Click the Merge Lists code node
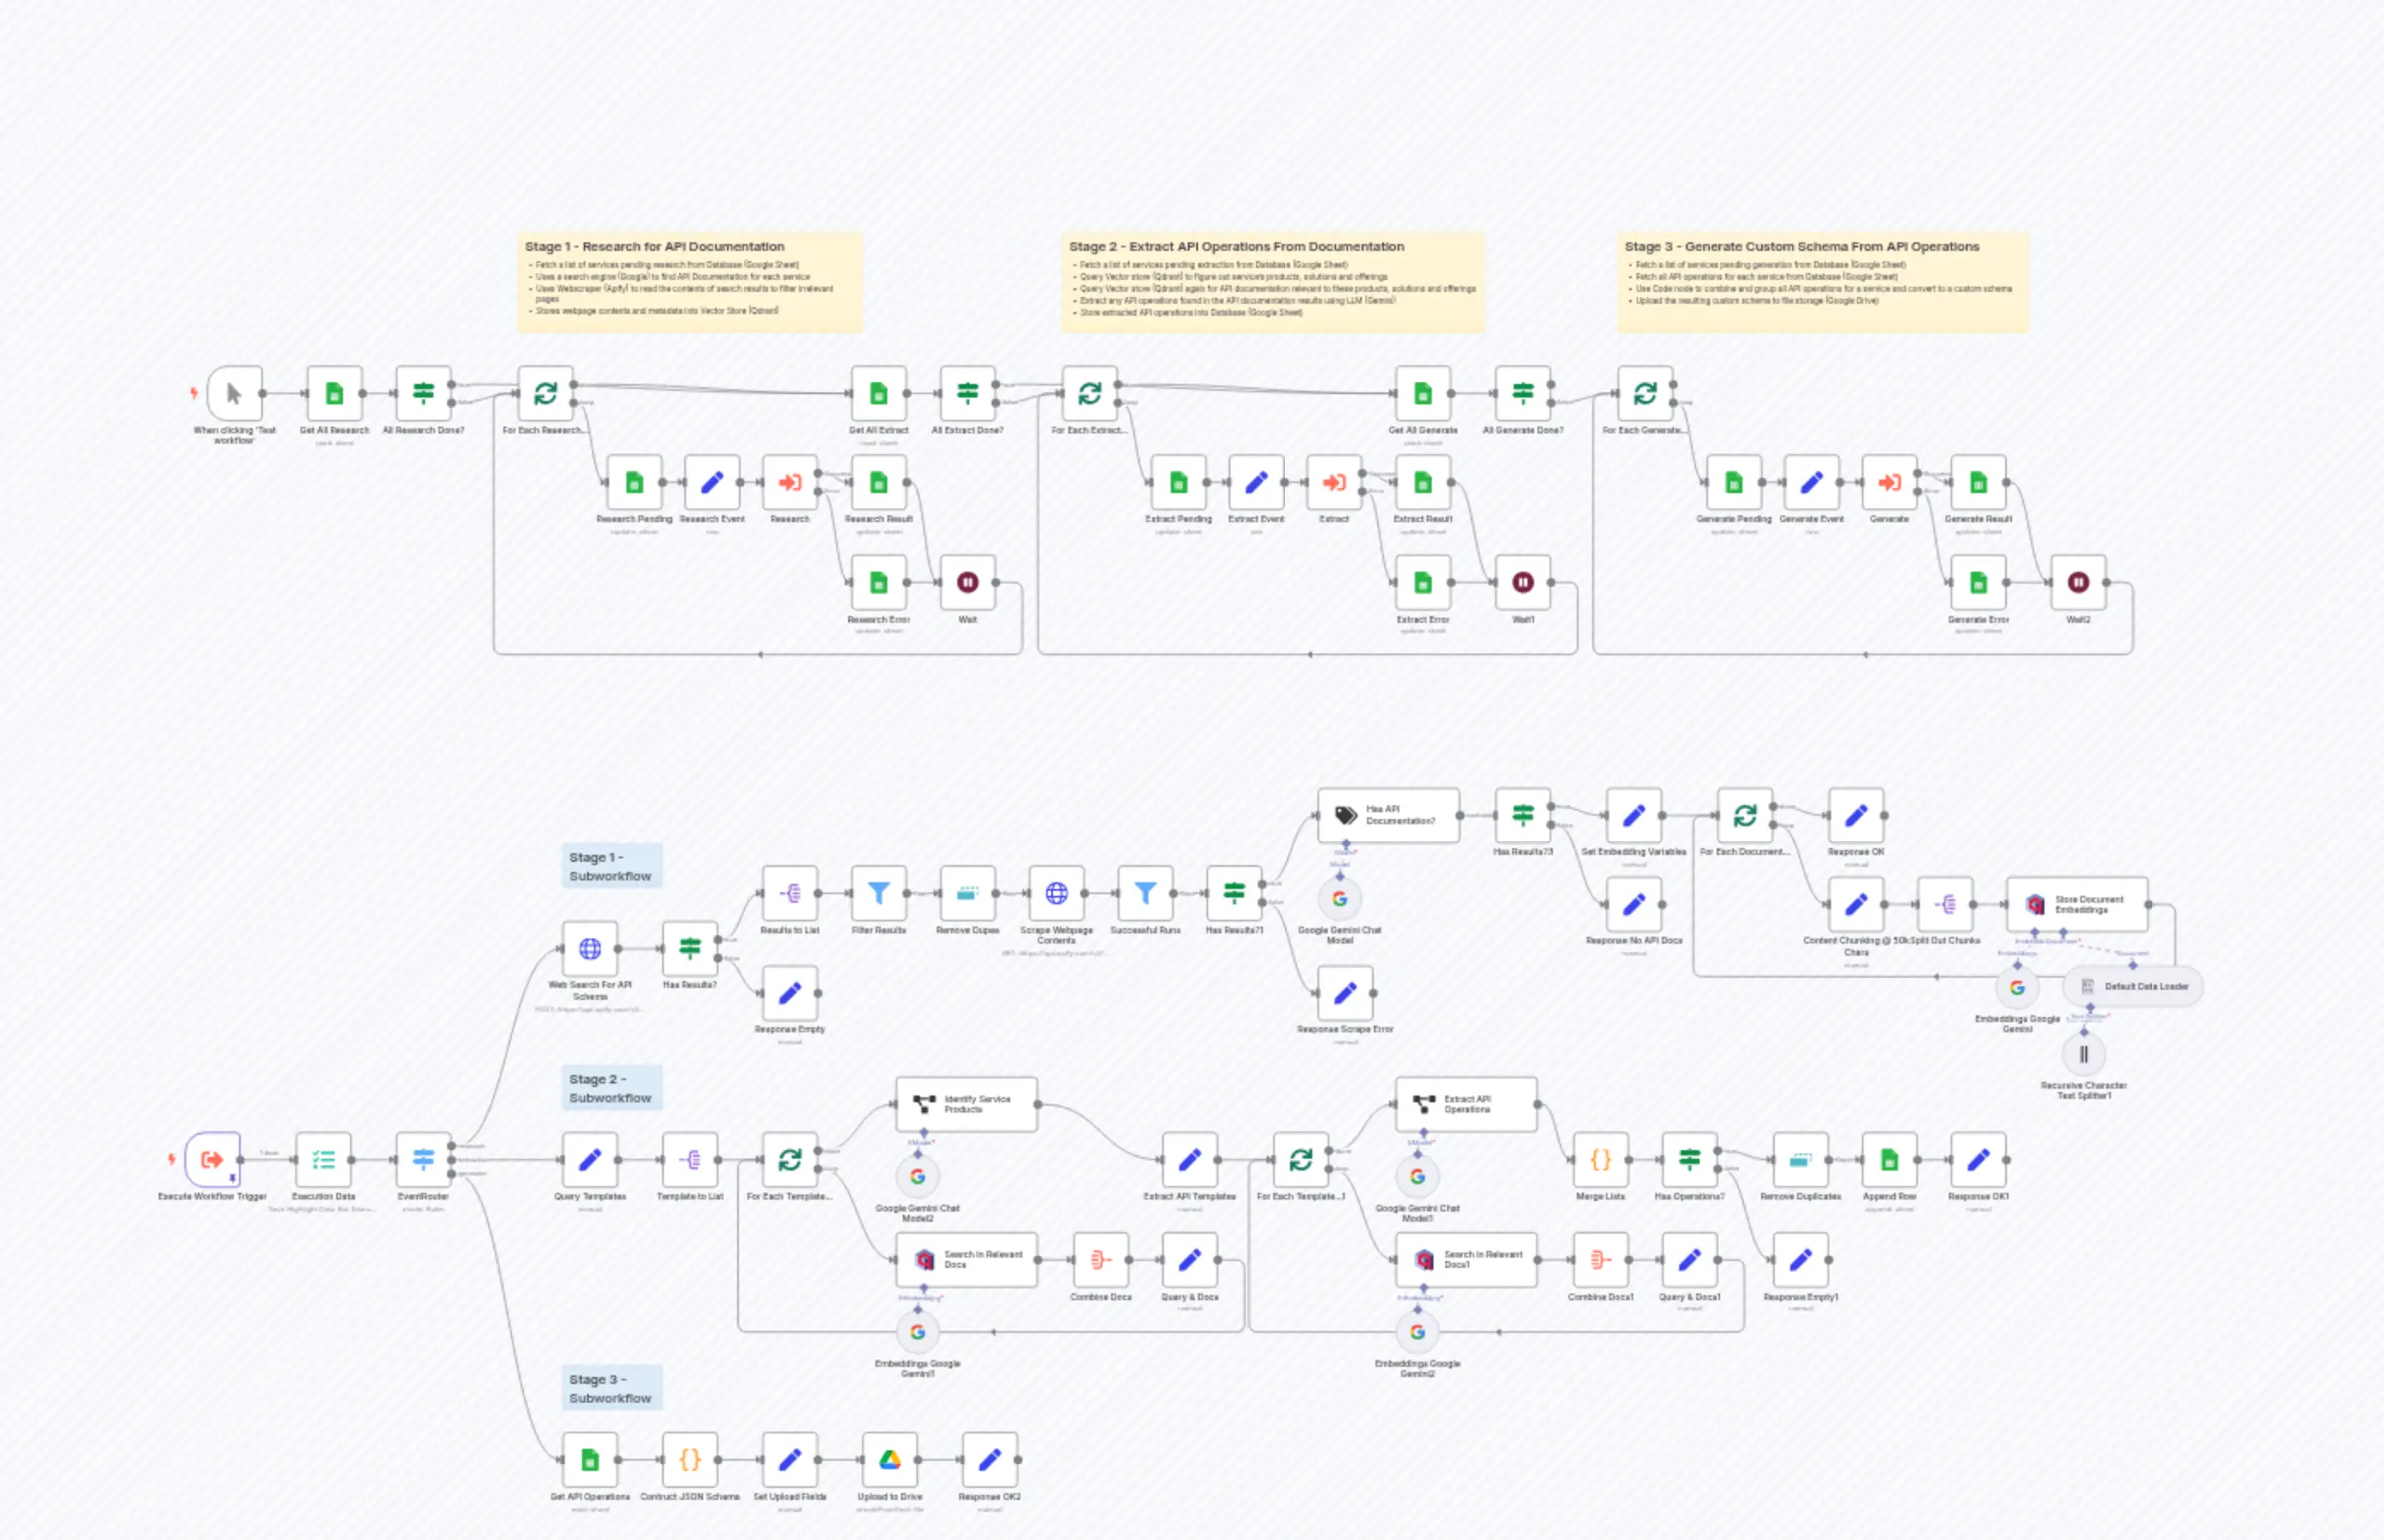The image size is (2384, 1540). coord(1600,1160)
